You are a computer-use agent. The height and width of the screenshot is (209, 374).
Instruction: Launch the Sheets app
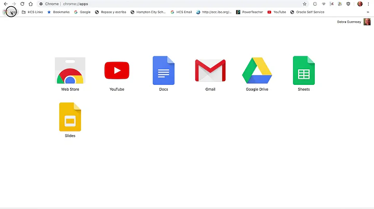click(304, 73)
